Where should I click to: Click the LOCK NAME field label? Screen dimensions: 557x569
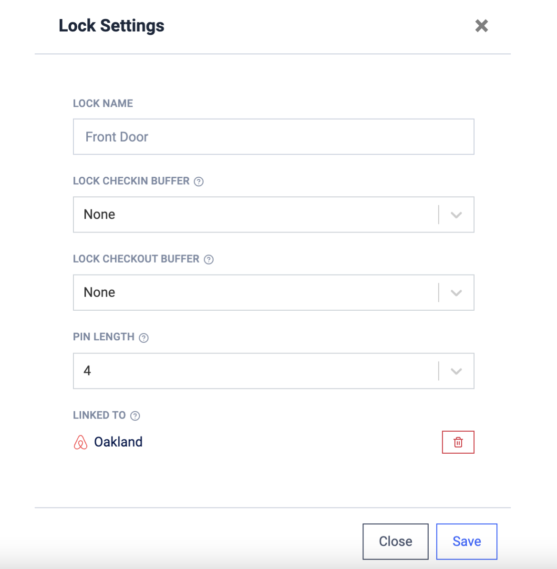coord(103,103)
